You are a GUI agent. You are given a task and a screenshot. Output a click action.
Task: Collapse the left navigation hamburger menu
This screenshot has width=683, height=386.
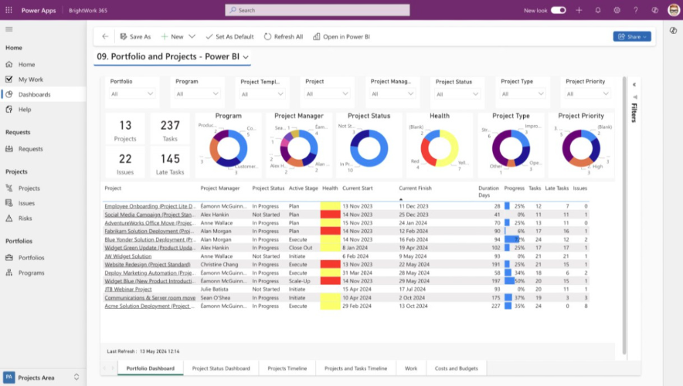coord(9,29)
